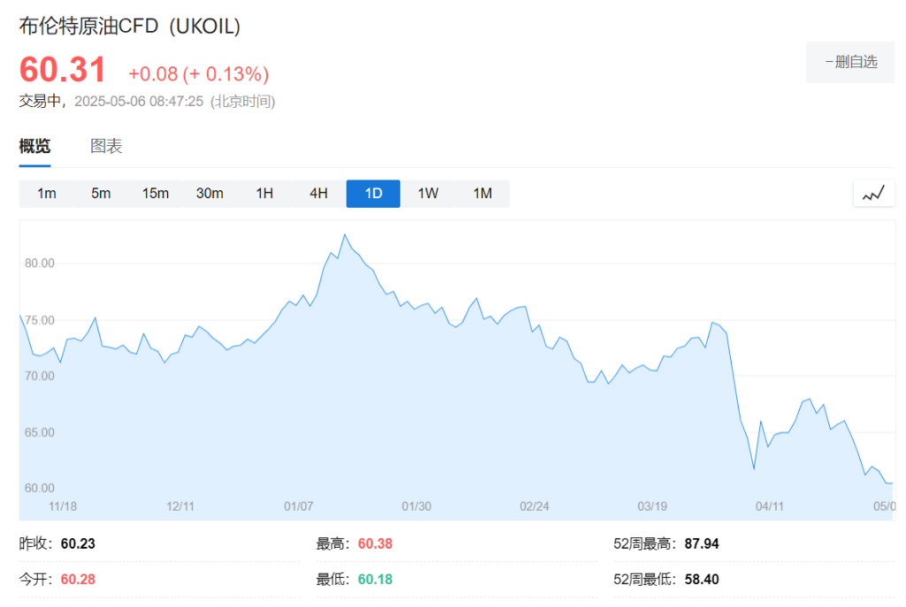This screenshot has width=906, height=607.
Task: Set chart interval to 1H
Action: [265, 194]
